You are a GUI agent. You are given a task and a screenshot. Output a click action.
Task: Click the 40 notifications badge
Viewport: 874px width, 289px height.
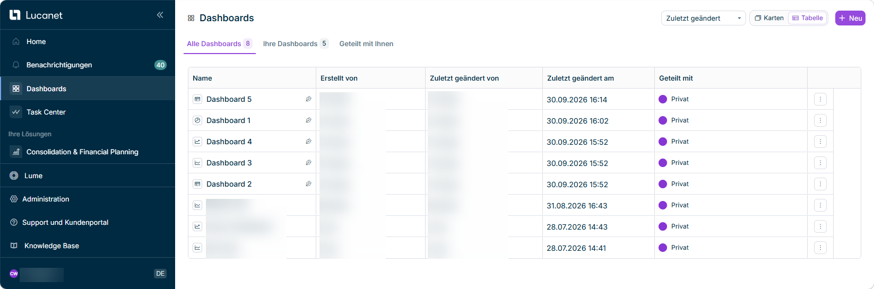160,65
